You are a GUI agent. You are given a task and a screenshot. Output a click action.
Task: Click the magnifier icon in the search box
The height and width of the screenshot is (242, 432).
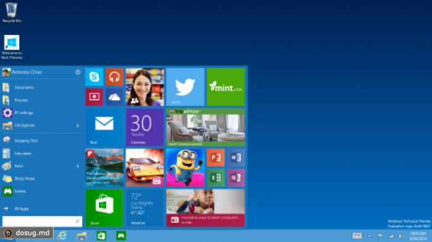pyautogui.click(x=77, y=221)
